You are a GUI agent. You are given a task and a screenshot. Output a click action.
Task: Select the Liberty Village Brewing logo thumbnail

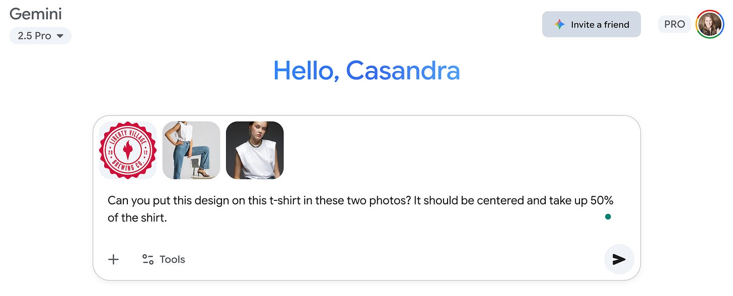click(128, 150)
